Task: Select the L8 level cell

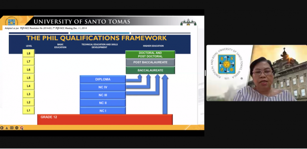Action: [29, 53]
